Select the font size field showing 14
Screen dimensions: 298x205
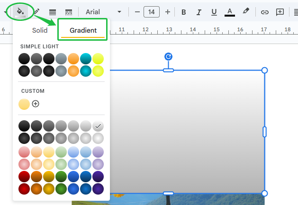(152, 12)
